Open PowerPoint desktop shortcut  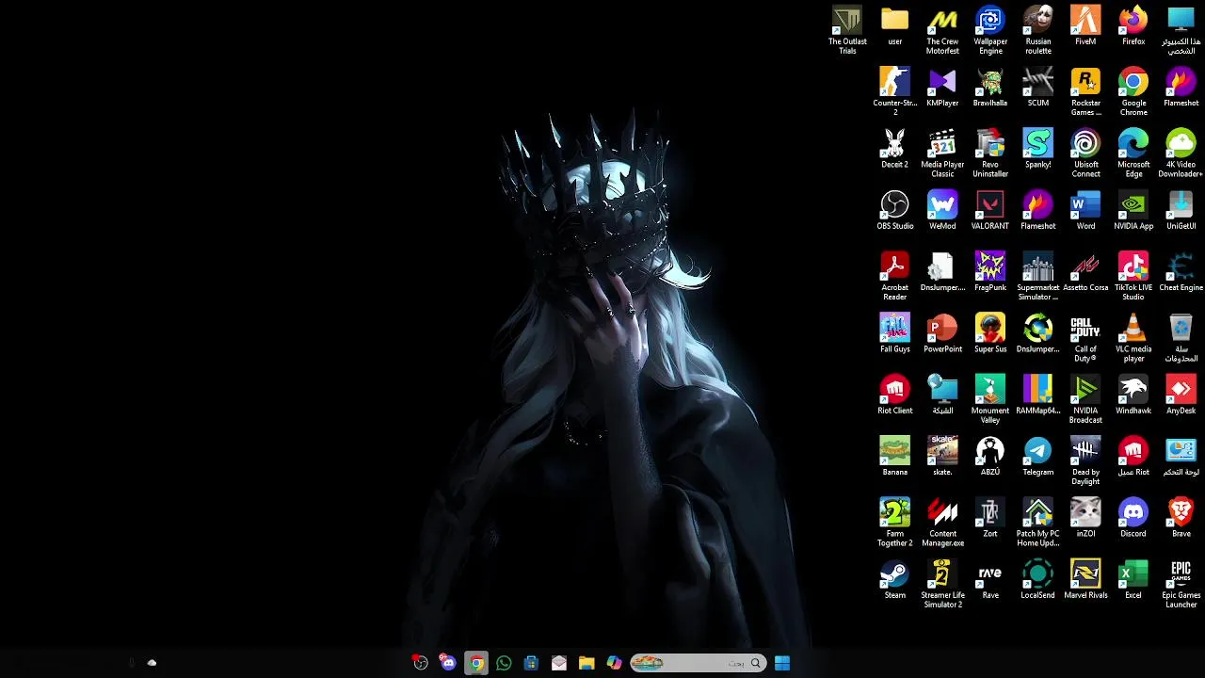[x=942, y=332]
